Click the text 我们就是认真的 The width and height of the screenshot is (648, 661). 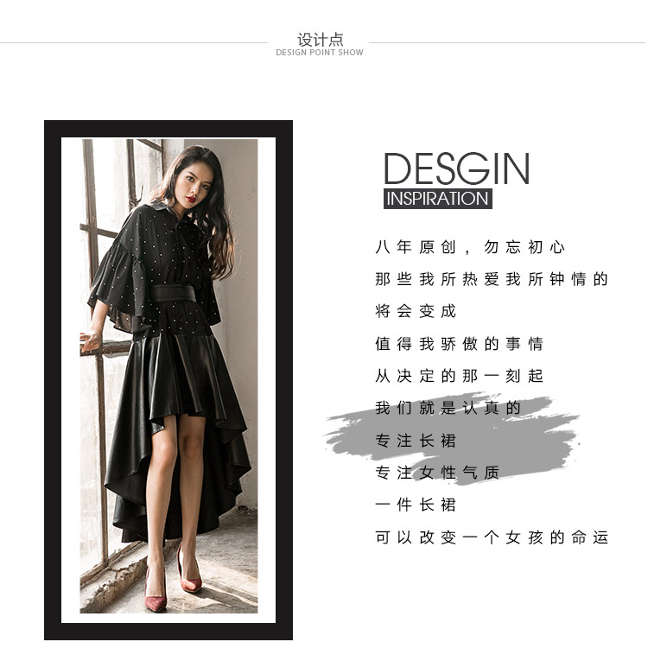[x=448, y=408]
